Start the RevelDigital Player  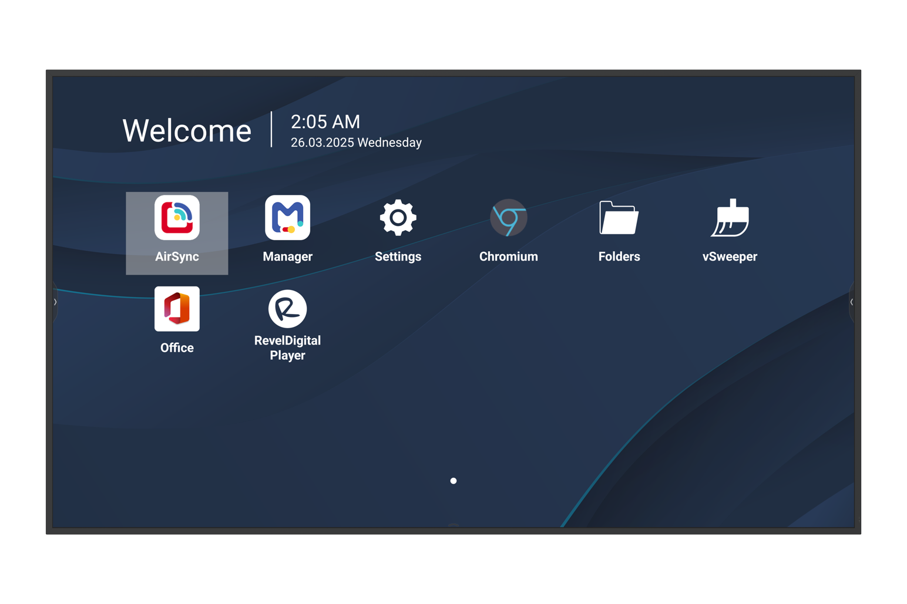(x=287, y=309)
